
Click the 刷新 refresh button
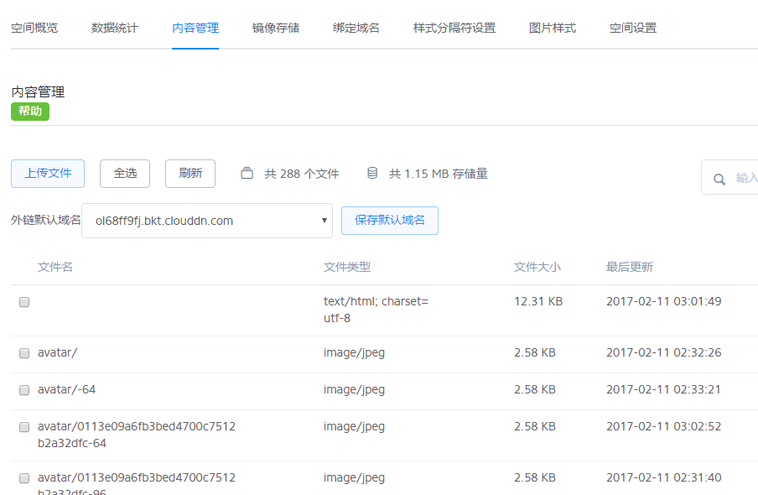click(x=190, y=174)
